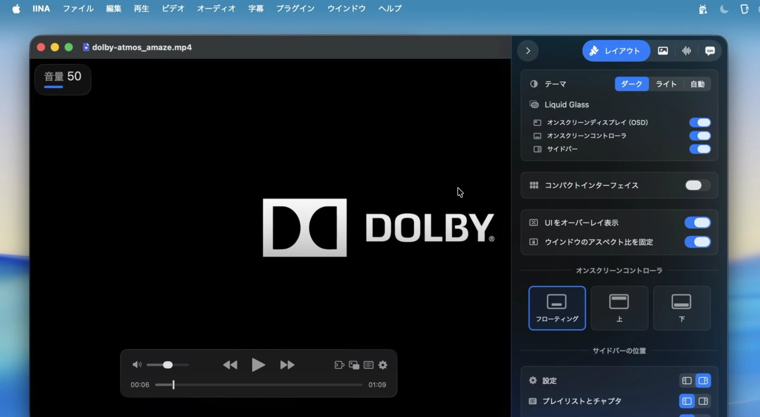Viewport: 760px width, 417px height.
Task: Toggle Liquid Glass for オンスクリーンコントローラ
Action: (x=700, y=135)
